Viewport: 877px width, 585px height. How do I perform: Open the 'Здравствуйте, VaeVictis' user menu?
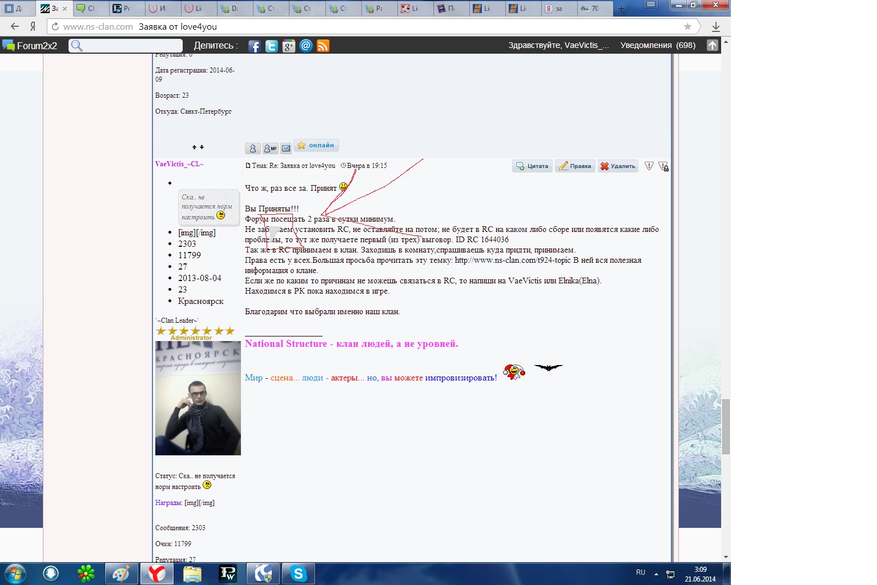[x=558, y=45]
